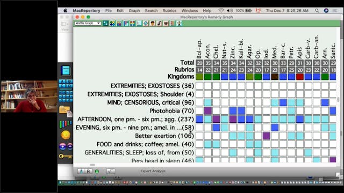
Task: Toggle the R button in bottom bar
Action: pos(88,172)
